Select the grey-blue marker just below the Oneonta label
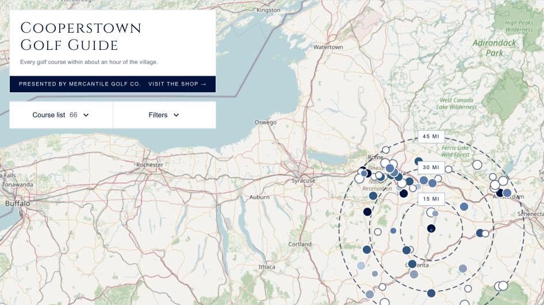This screenshot has width=544, height=305. [x=414, y=274]
